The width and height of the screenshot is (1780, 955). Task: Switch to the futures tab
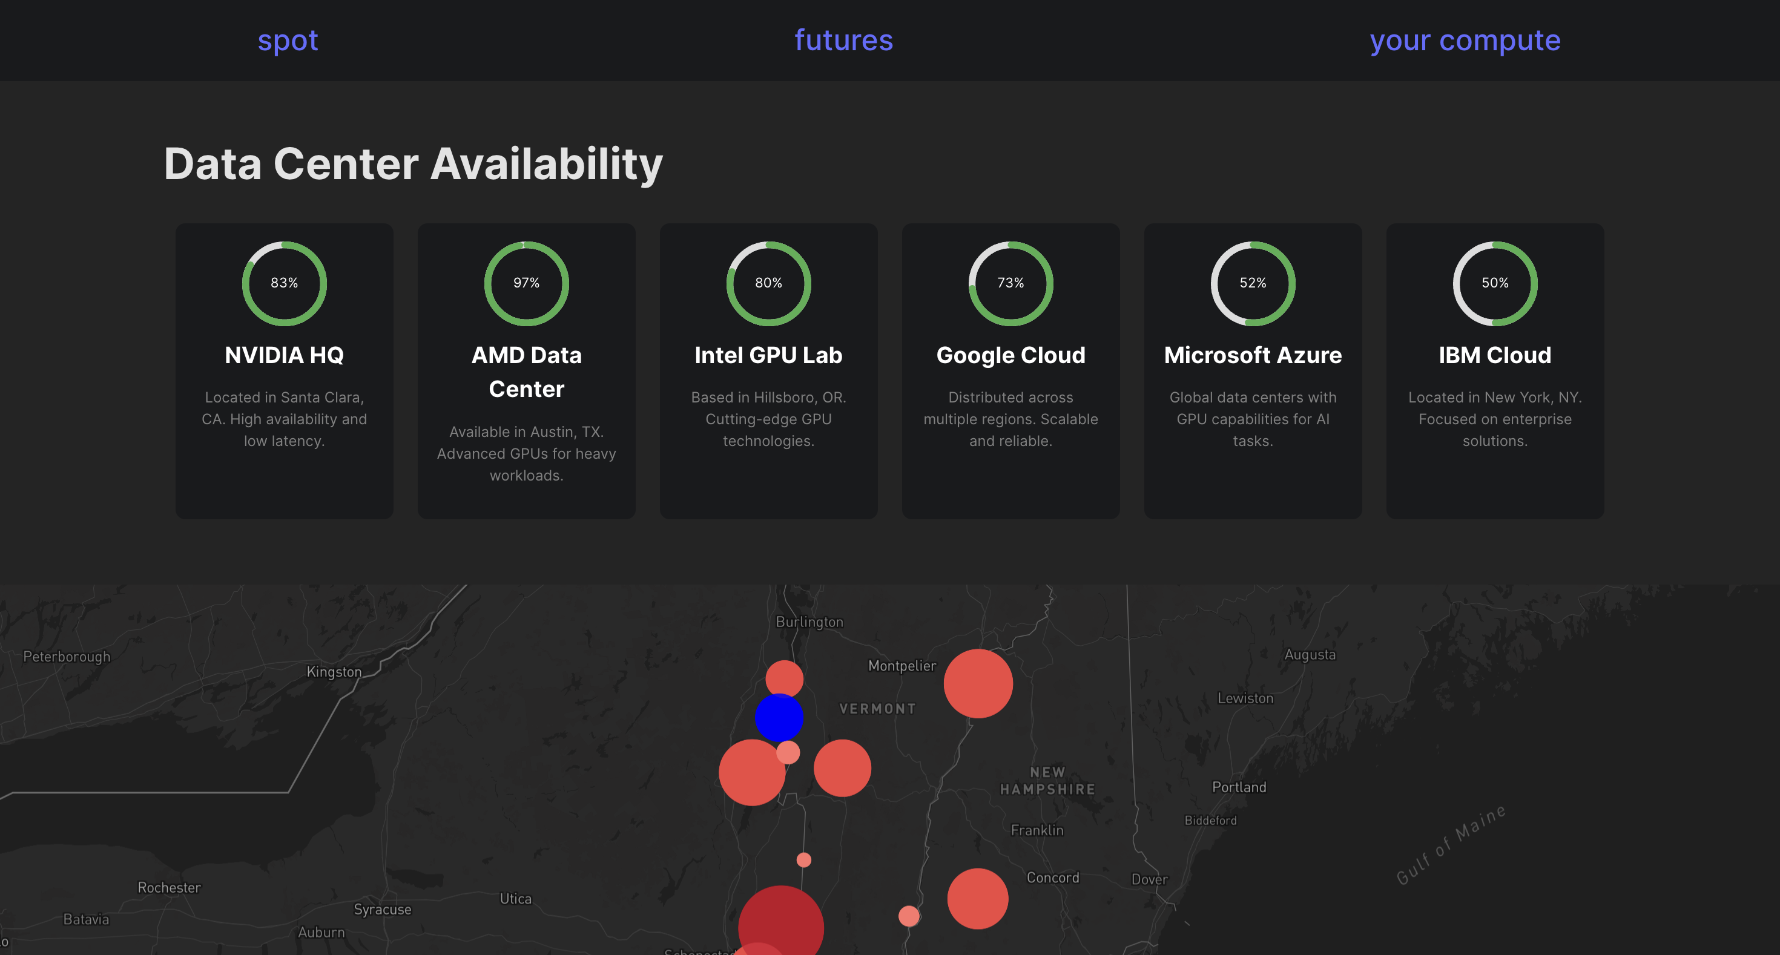[x=843, y=40]
